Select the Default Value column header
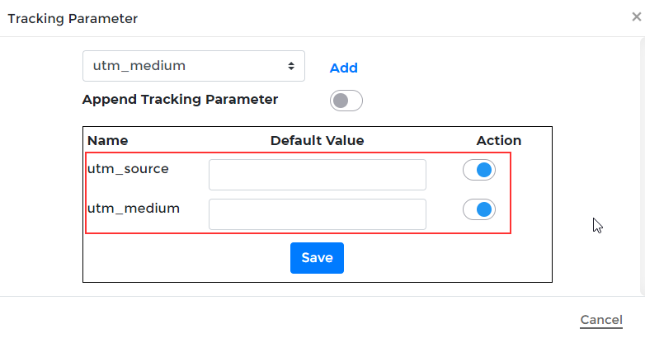The height and width of the screenshot is (338, 645). point(317,141)
